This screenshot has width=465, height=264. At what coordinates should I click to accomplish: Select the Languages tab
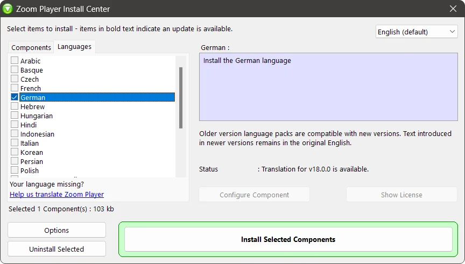click(74, 47)
